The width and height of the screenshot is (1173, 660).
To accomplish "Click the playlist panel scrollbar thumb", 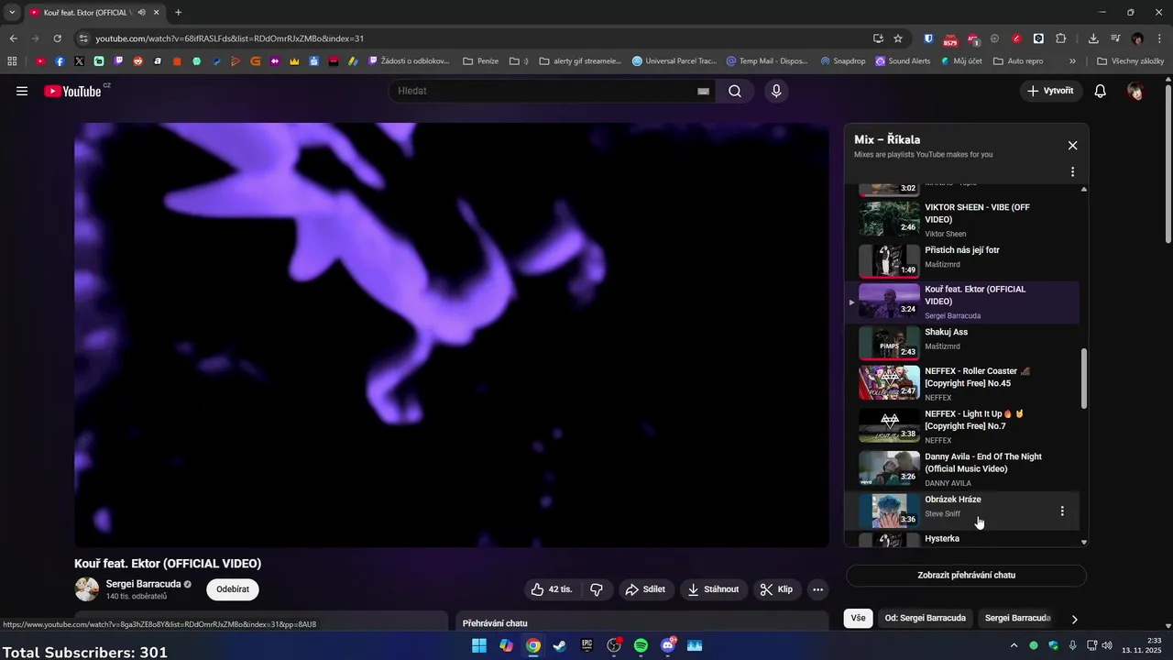I will 1084,379.
